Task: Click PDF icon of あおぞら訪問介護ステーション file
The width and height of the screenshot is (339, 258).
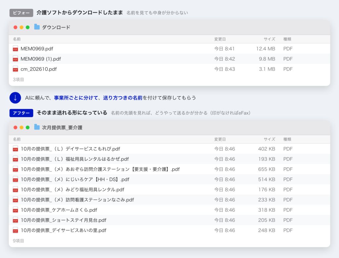Action: point(15,169)
